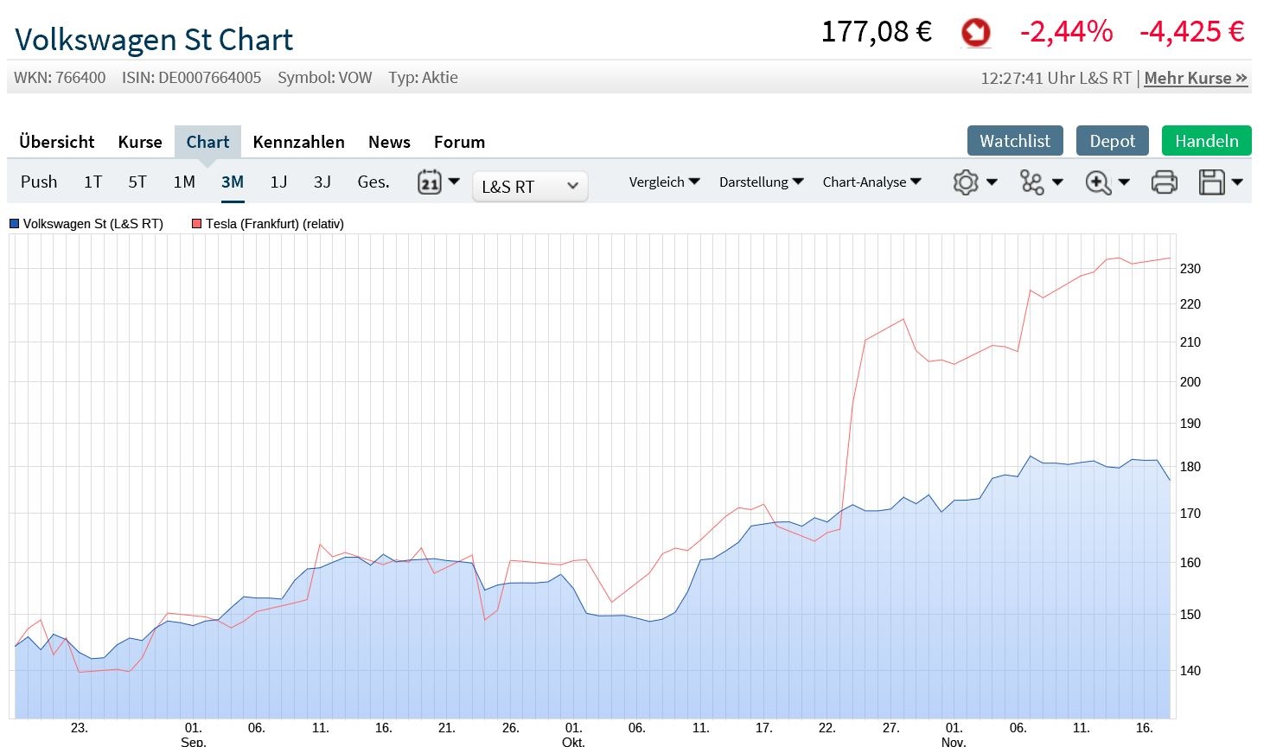Save the chart with the floppy disk icon

coord(1212,182)
